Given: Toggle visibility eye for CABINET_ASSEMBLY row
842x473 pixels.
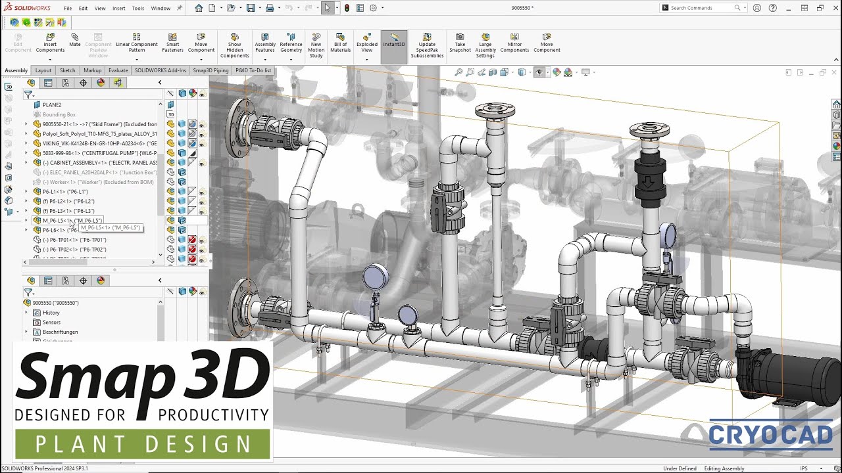Looking at the screenshot, I should (202, 163).
